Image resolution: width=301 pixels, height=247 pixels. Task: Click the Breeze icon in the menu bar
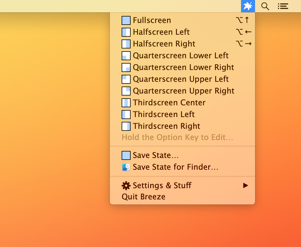tap(248, 6)
